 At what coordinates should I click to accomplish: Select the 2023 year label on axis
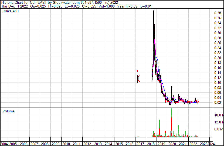point(204,144)
